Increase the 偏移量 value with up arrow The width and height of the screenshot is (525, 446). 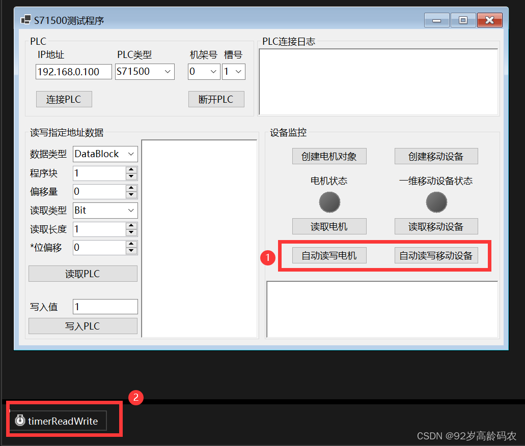click(131, 188)
